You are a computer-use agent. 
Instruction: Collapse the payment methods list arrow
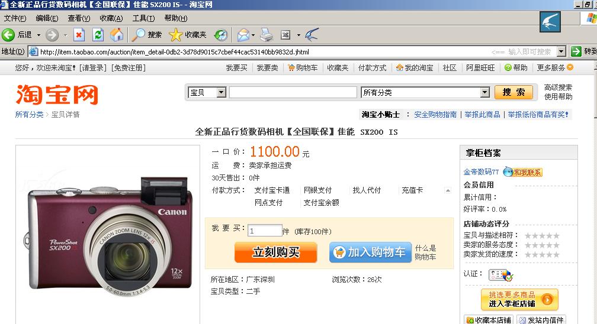tap(448, 190)
